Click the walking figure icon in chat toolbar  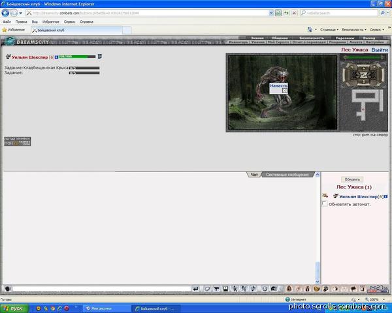[235, 289]
